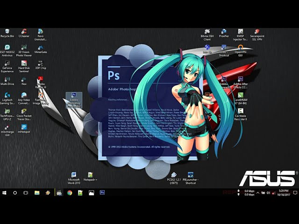Click Any Video Converter icon

[x=24, y=98]
